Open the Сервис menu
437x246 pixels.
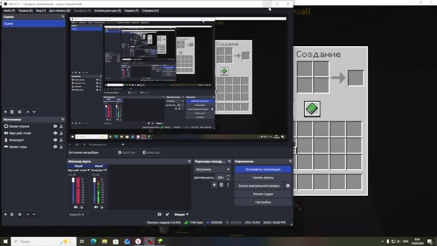(x=131, y=11)
